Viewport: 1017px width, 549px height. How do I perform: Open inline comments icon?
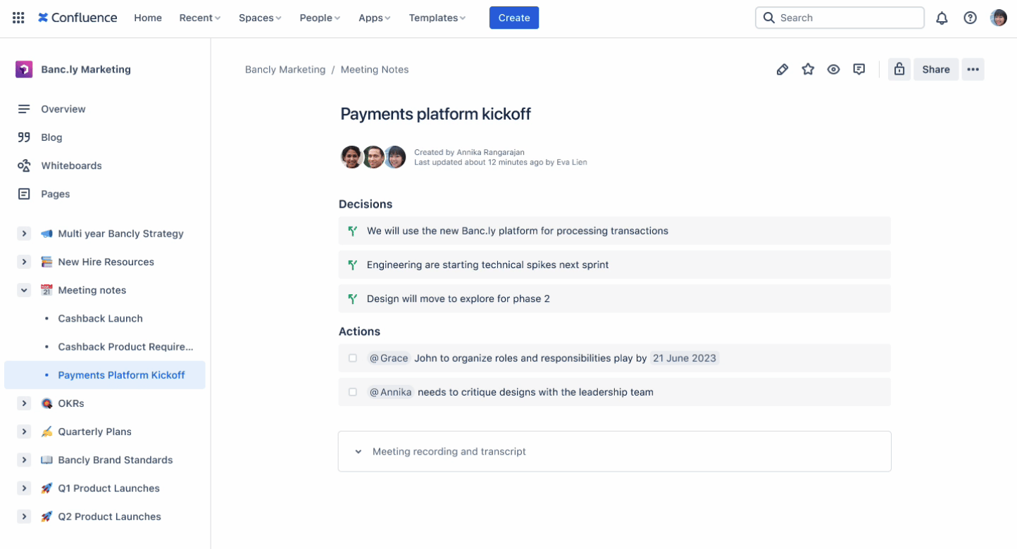859,69
